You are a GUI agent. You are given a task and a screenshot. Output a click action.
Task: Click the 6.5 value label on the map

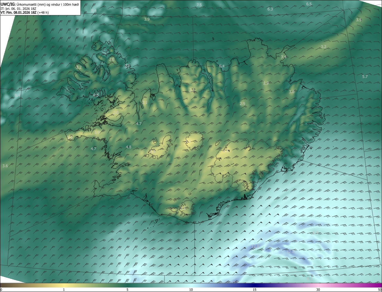coord(309,4)
